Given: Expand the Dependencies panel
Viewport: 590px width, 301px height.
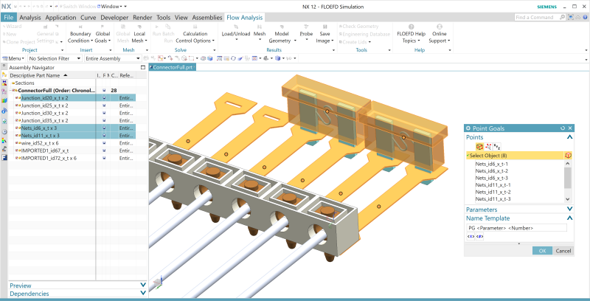Looking at the screenshot, I should [142, 293].
